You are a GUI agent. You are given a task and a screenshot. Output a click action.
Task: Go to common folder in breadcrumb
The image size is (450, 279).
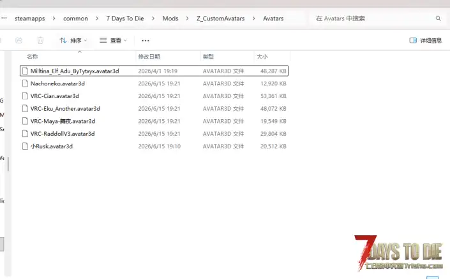[75, 18]
